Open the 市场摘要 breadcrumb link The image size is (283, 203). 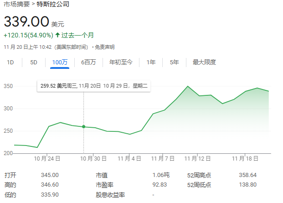tap(16, 4)
